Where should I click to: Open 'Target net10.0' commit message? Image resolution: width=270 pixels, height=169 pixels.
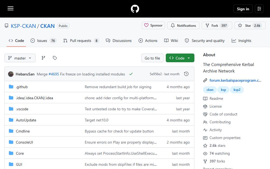(96, 120)
